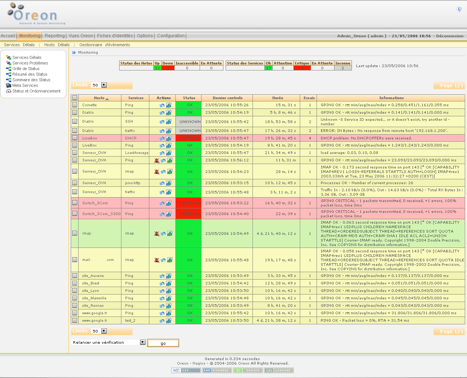
Task: Open the graph icon for site_Auxerre Ping
Action: click(169, 276)
